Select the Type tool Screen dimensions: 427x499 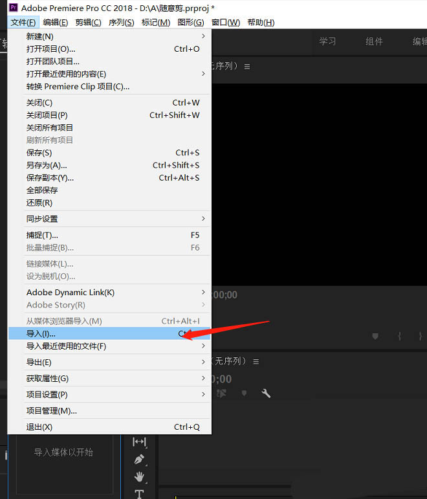pyautogui.click(x=139, y=493)
